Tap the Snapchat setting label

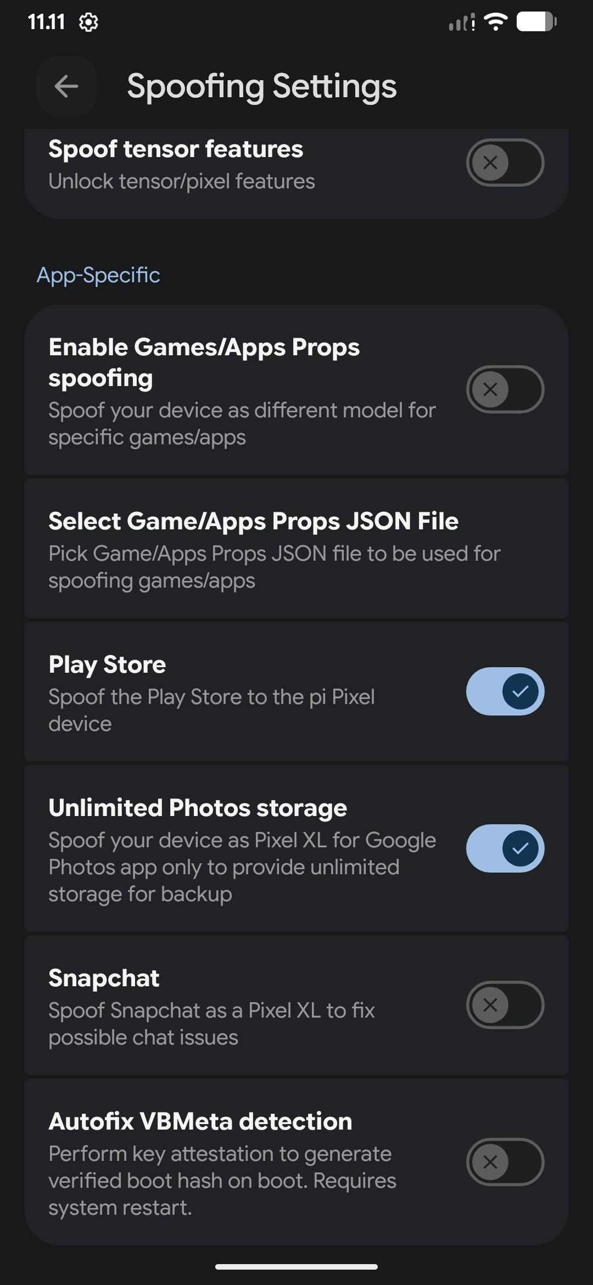104,978
